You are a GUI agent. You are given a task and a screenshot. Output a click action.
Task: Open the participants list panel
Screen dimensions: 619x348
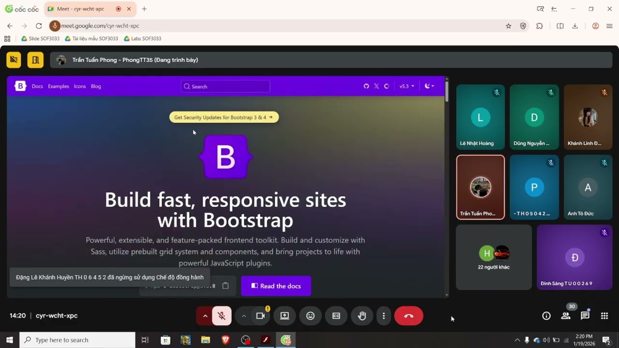pos(566,316)
